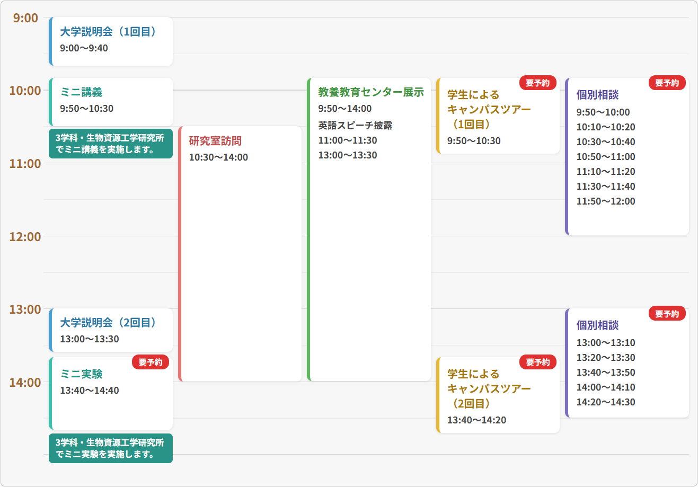Click the 12:00 time label
Image resolution: width=698 pixels, height=487 pixels.
pos(25,237)
